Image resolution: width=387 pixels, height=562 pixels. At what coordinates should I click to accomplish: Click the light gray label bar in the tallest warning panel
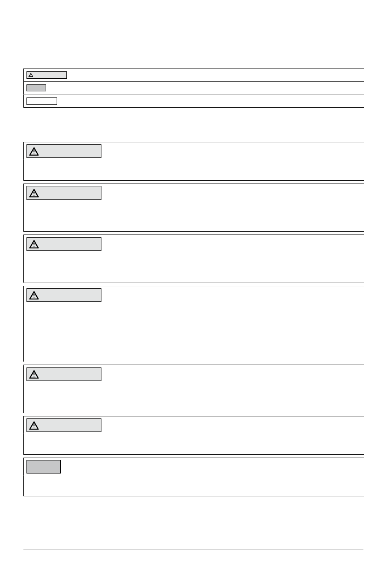pyautogui.click(x=64, y=295)
